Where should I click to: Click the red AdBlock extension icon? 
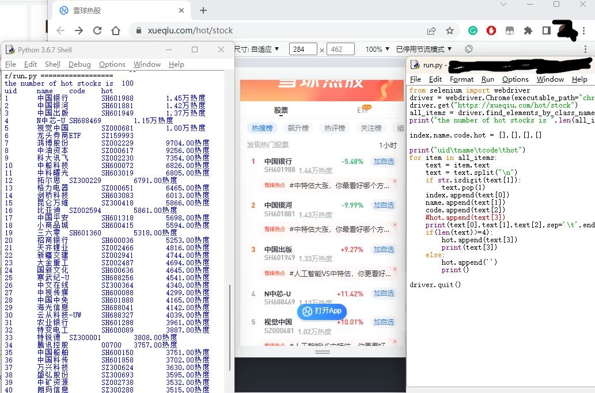pos(491,32)
